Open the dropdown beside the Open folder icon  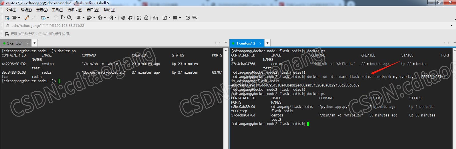tap(19, 18)
